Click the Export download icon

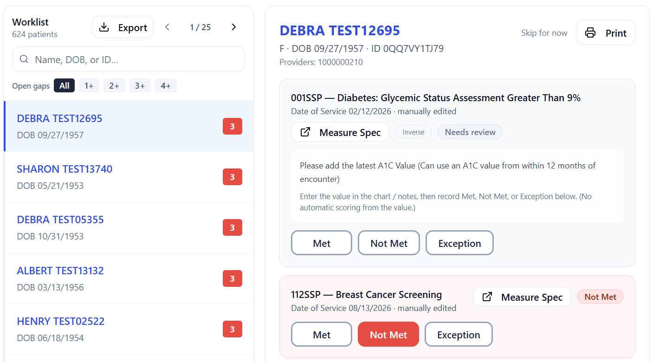[104, 27]
